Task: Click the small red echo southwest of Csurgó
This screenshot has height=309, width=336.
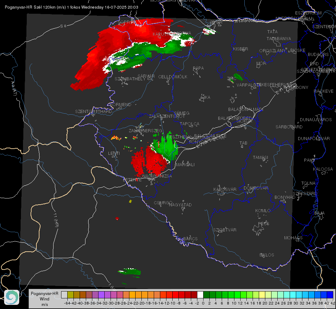Action: (117, 218)
